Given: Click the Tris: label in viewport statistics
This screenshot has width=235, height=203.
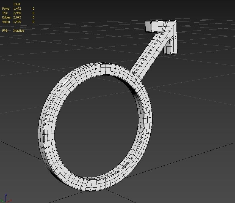Looking at the screenshot, I should coord(5,13).
